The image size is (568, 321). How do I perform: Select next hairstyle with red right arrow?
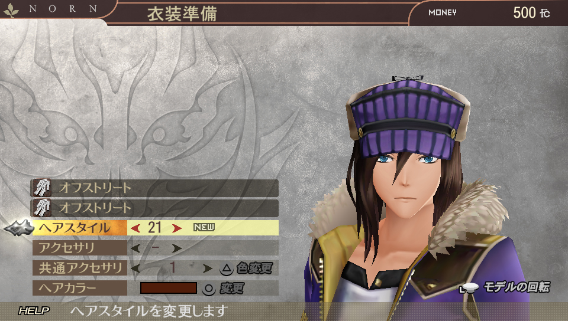coord(177,228)
